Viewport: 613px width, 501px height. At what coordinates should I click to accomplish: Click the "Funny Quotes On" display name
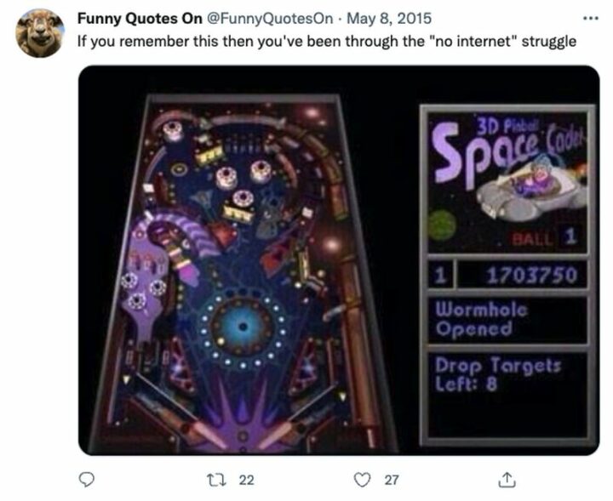140,18
